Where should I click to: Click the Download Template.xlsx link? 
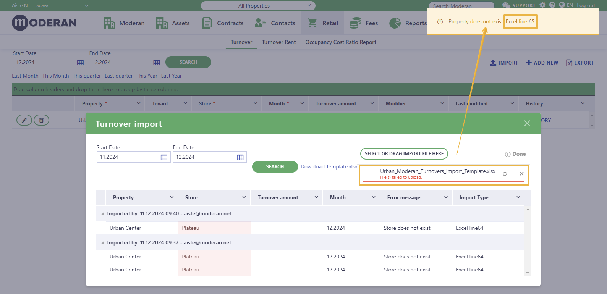point(329,167)
